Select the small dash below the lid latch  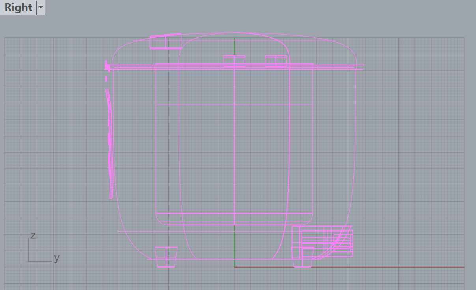click(106, 79)
